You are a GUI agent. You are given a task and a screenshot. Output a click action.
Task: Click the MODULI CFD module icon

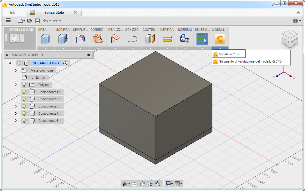point(220,39)
